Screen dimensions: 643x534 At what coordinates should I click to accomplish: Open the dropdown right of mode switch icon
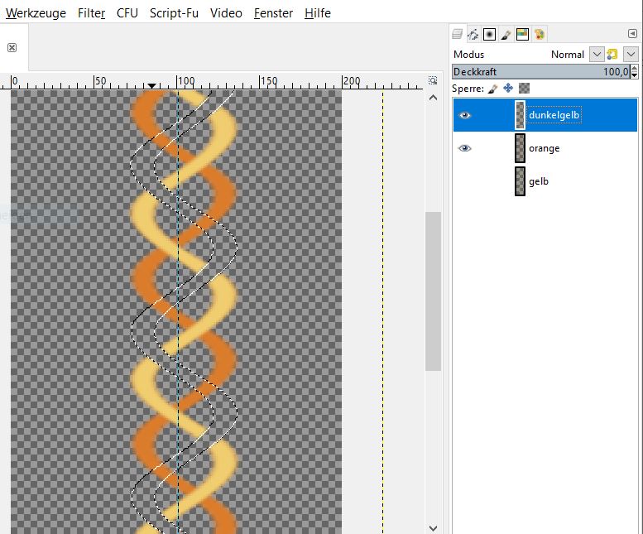631,54
